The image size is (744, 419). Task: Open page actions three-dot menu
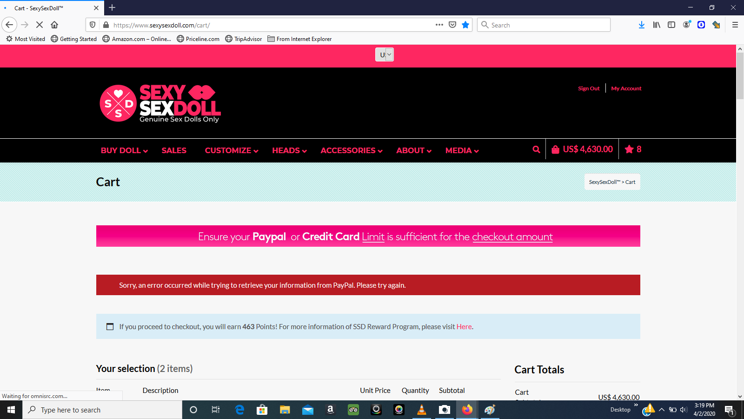(439, 25)
